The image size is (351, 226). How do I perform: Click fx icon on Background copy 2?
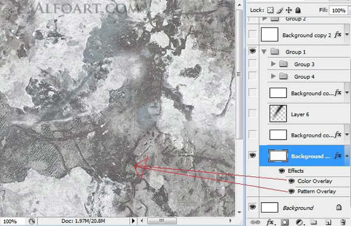pyautogui.click(x=338, y=34)
